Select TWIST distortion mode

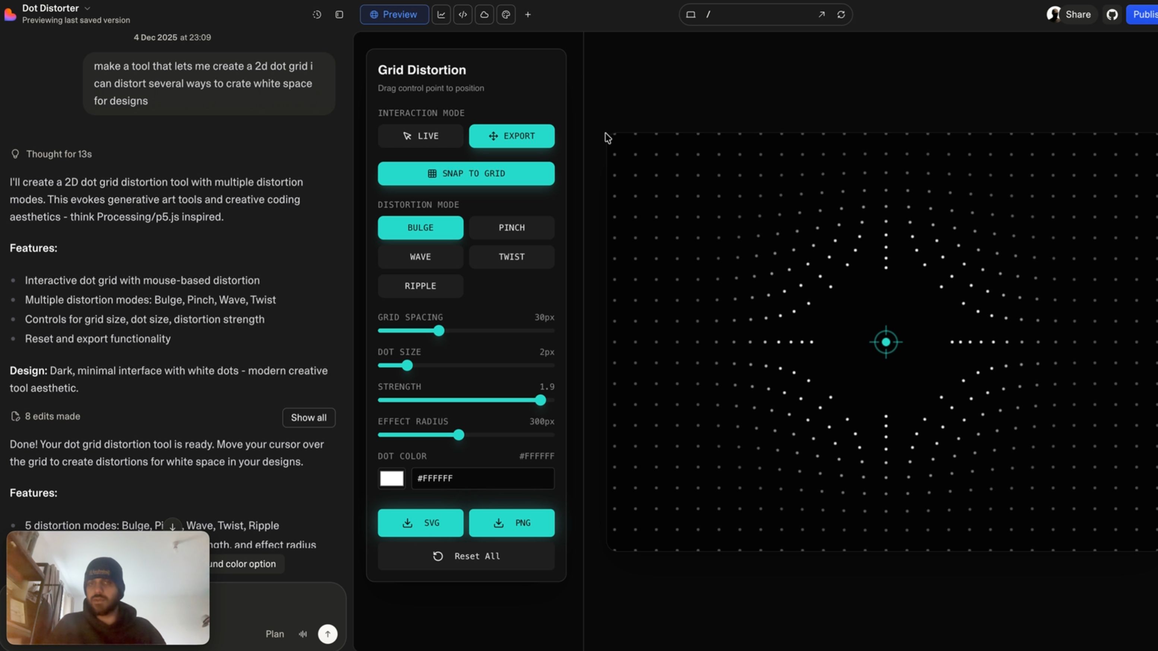click(512, 257)
